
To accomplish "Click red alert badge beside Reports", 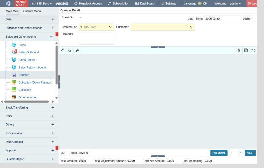I will tap(57, 148).
